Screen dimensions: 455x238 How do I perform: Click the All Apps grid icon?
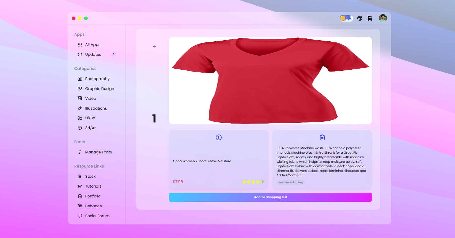[80, 45]
